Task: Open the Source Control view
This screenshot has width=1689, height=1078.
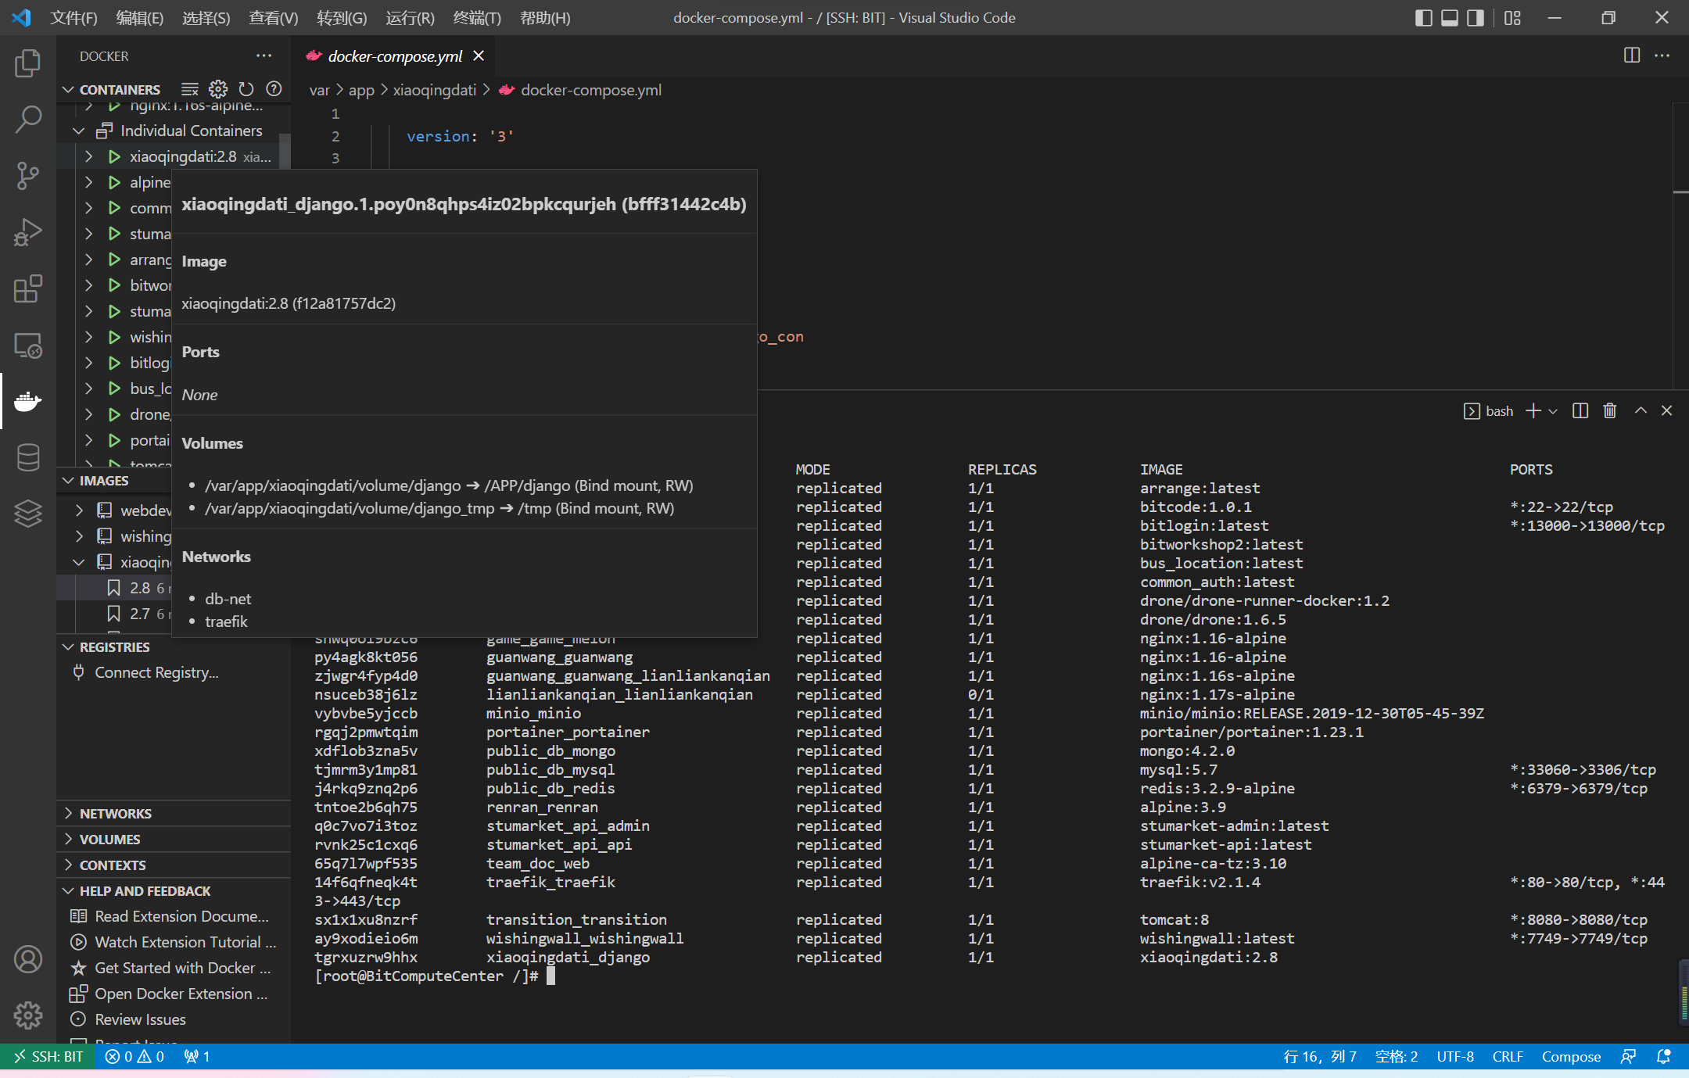Action: click(28, 176)
